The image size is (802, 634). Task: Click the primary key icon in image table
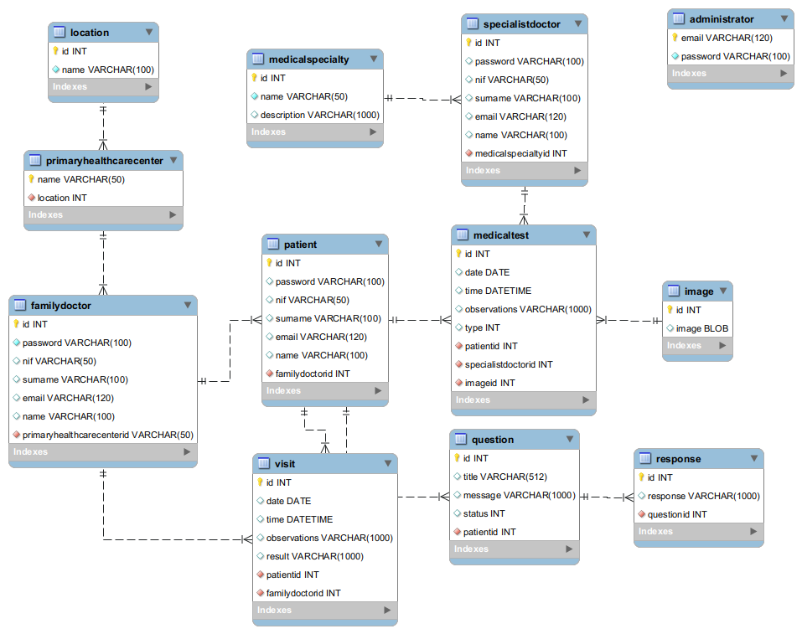click(x=670, y=310)
